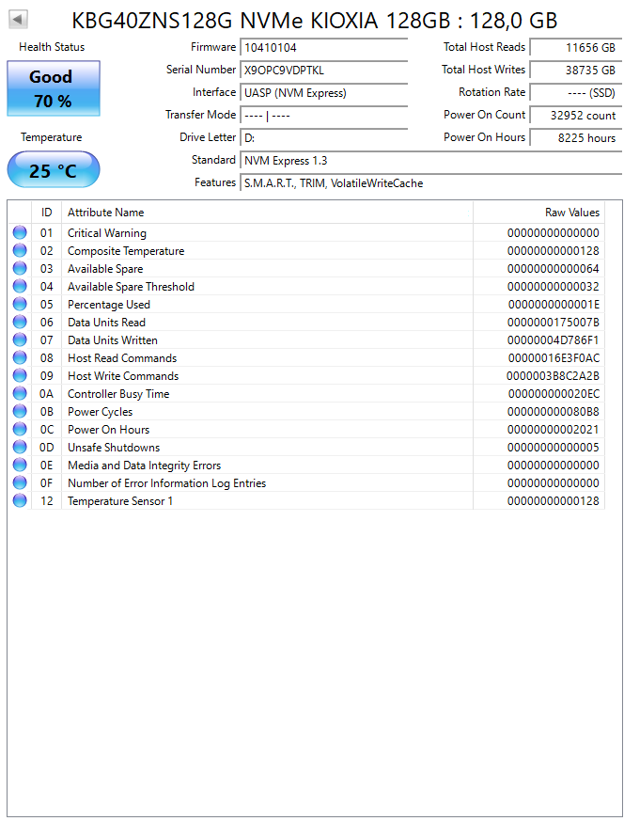This screenshot has width=624, height=821.
Task: Select the Available Spare Threshold attribute name
Action: click(131, 287)
